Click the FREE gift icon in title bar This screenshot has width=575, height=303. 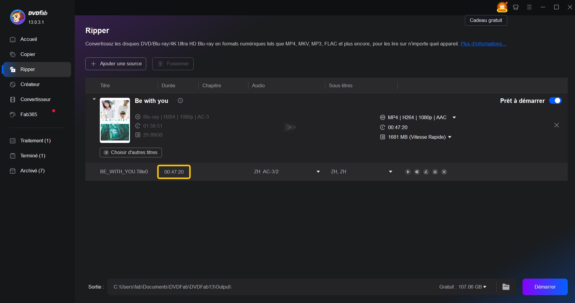[502, 7]
